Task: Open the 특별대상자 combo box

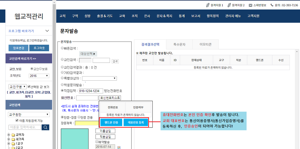Action: pos(100,78)
